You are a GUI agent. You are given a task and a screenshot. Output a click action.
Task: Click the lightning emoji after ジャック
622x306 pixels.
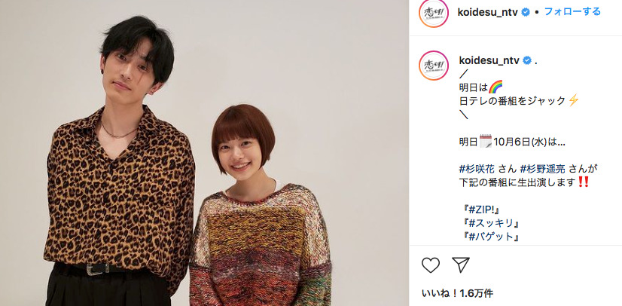(x=574, y=101)
